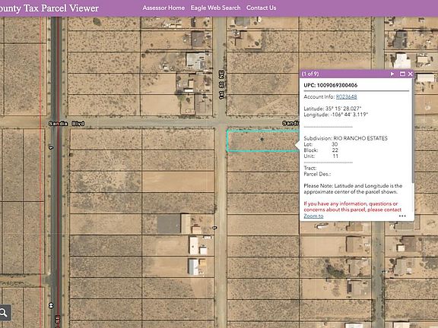
Task: Go to next feature arrow in popup
Action: pos(392,74)
